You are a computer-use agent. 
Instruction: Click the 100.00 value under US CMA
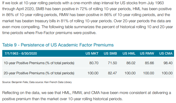pos(167,73)
